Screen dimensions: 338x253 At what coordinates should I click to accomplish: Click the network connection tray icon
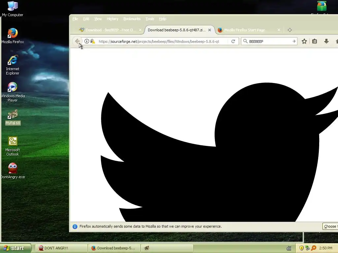(307, 248)
